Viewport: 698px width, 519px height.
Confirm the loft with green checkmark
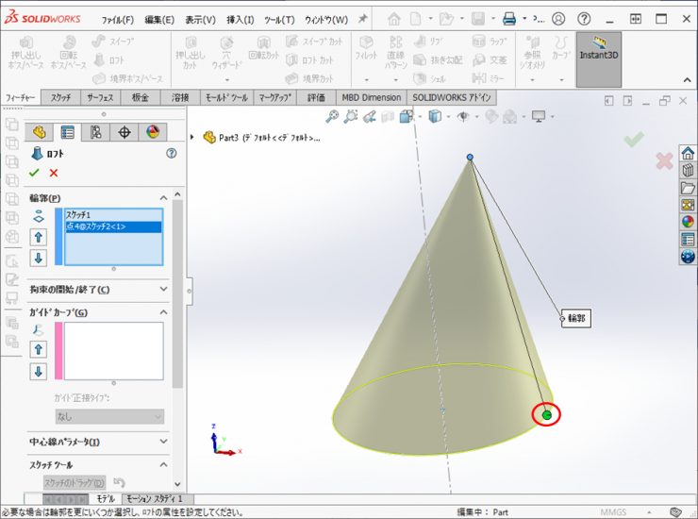pyautogui.click(x=34, y=173)
